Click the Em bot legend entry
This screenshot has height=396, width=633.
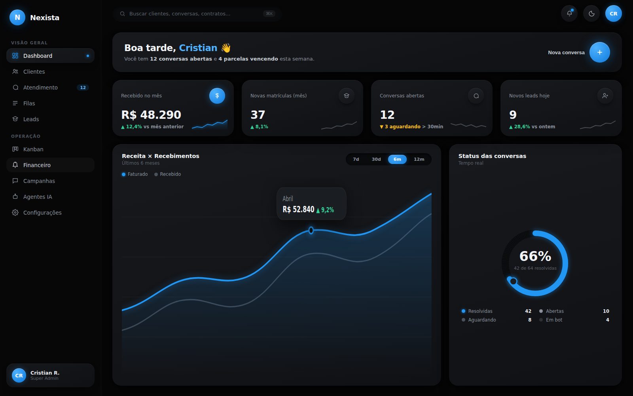(x=574, y=320)
